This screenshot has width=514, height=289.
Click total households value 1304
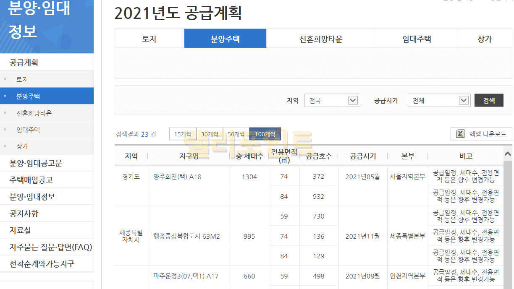pos(249,177)
